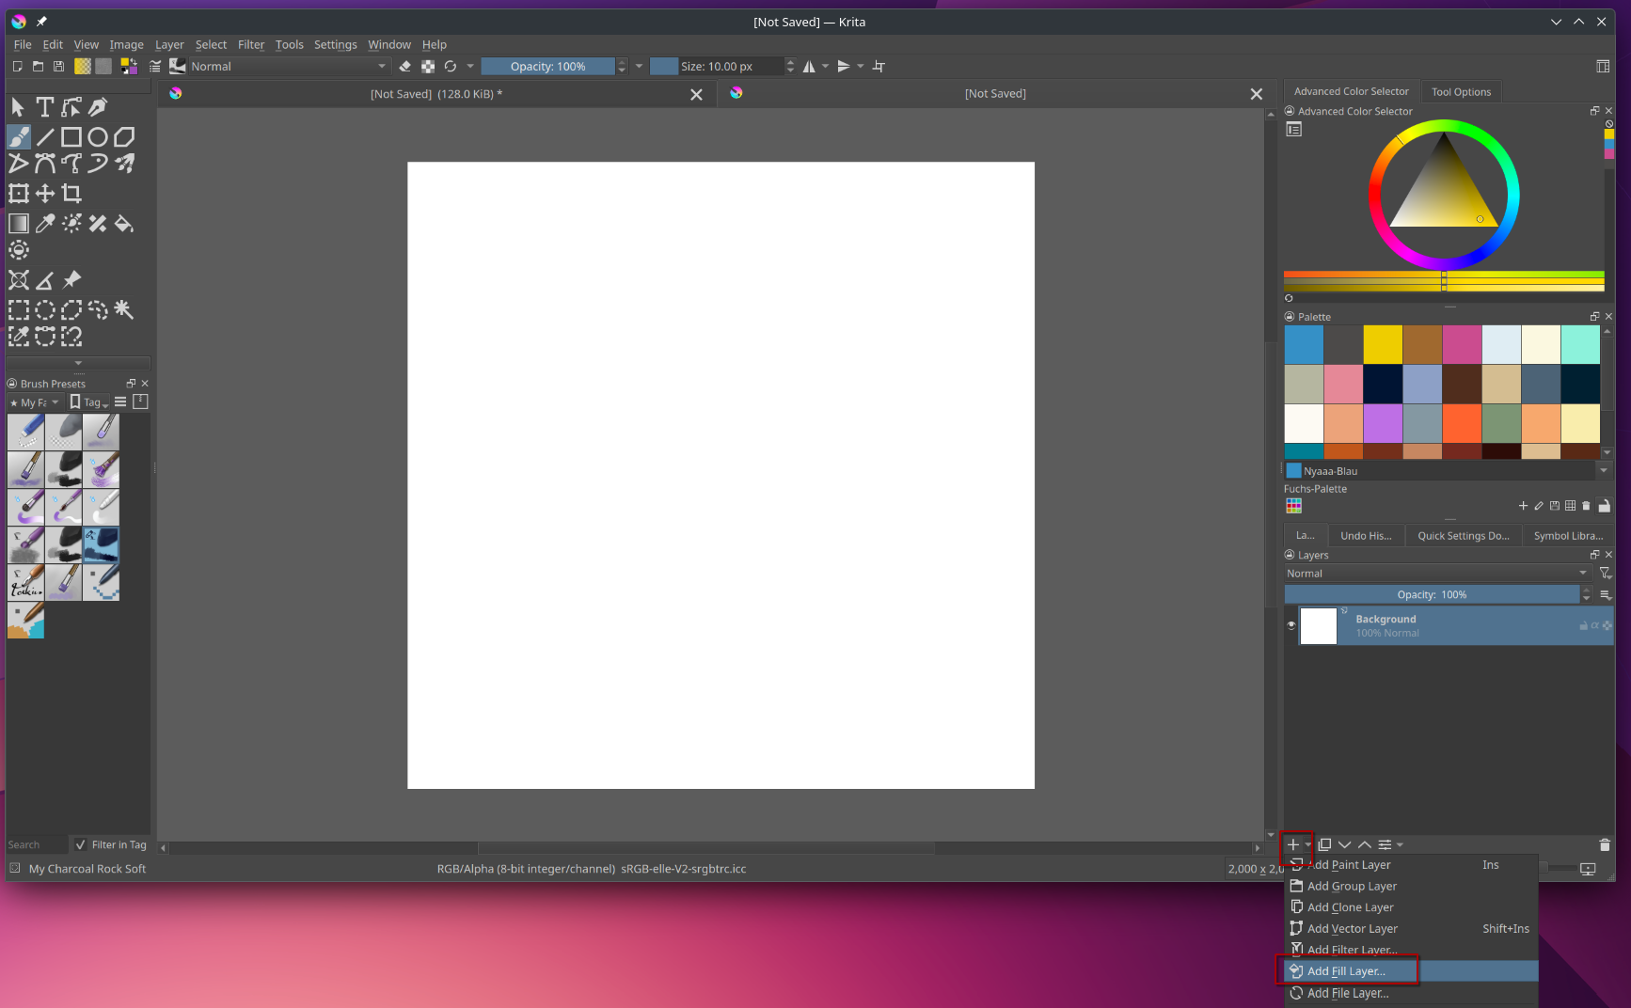Choose Add Fill Layer from the menu

click(x=1346, y=971)
